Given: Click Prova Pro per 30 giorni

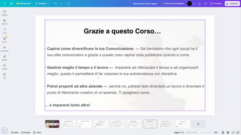Looking at the screenshot, I should coord(173,3).
